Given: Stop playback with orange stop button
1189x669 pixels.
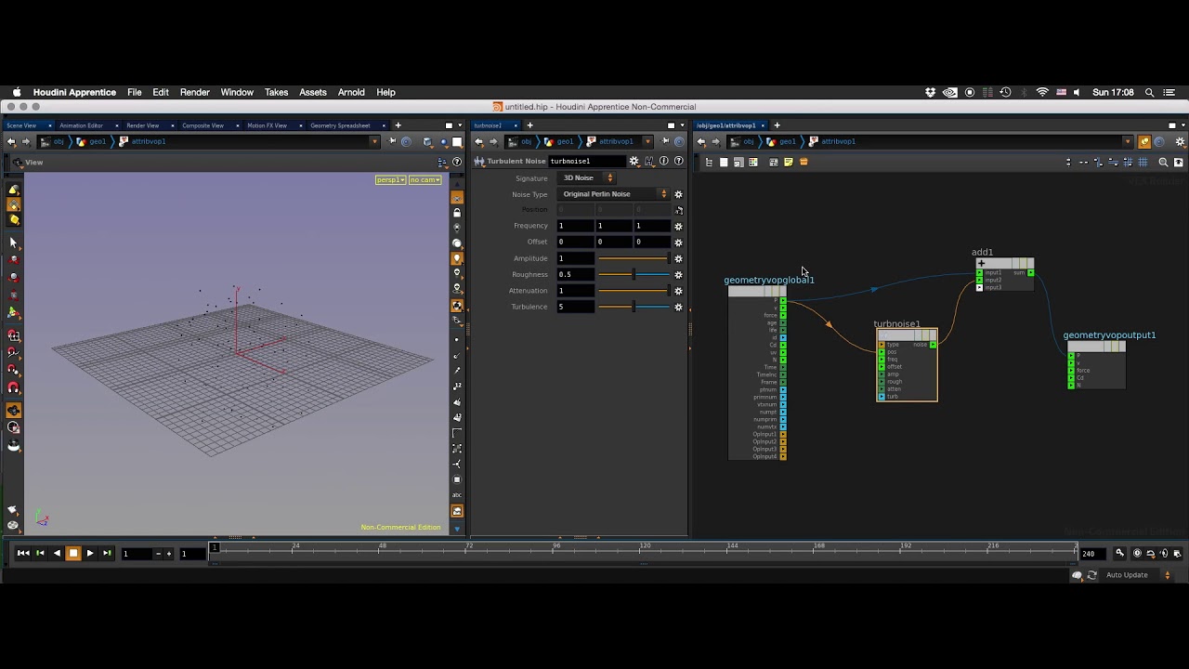Looking at the screenshot, I should click(x=73, y=553).
